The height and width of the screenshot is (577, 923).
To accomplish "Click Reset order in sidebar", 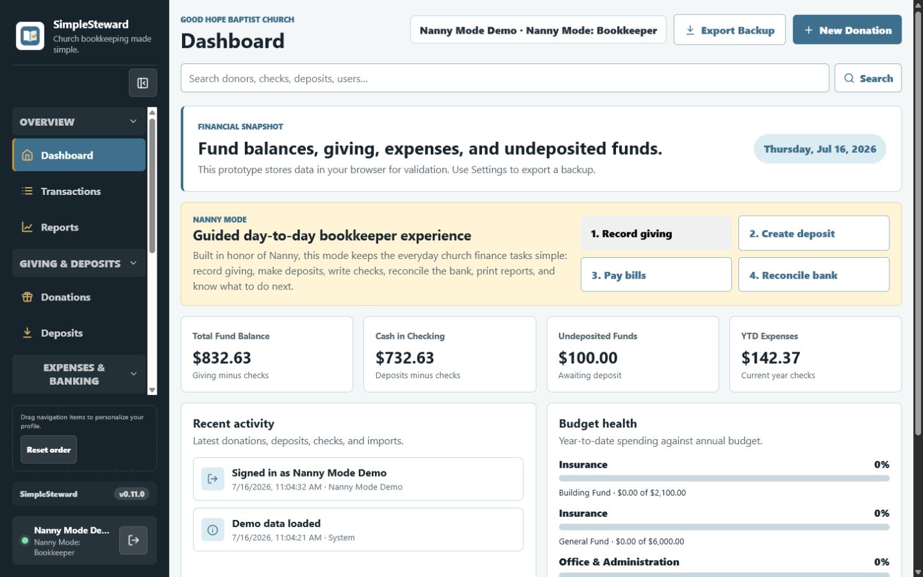I will pos(49,449).
